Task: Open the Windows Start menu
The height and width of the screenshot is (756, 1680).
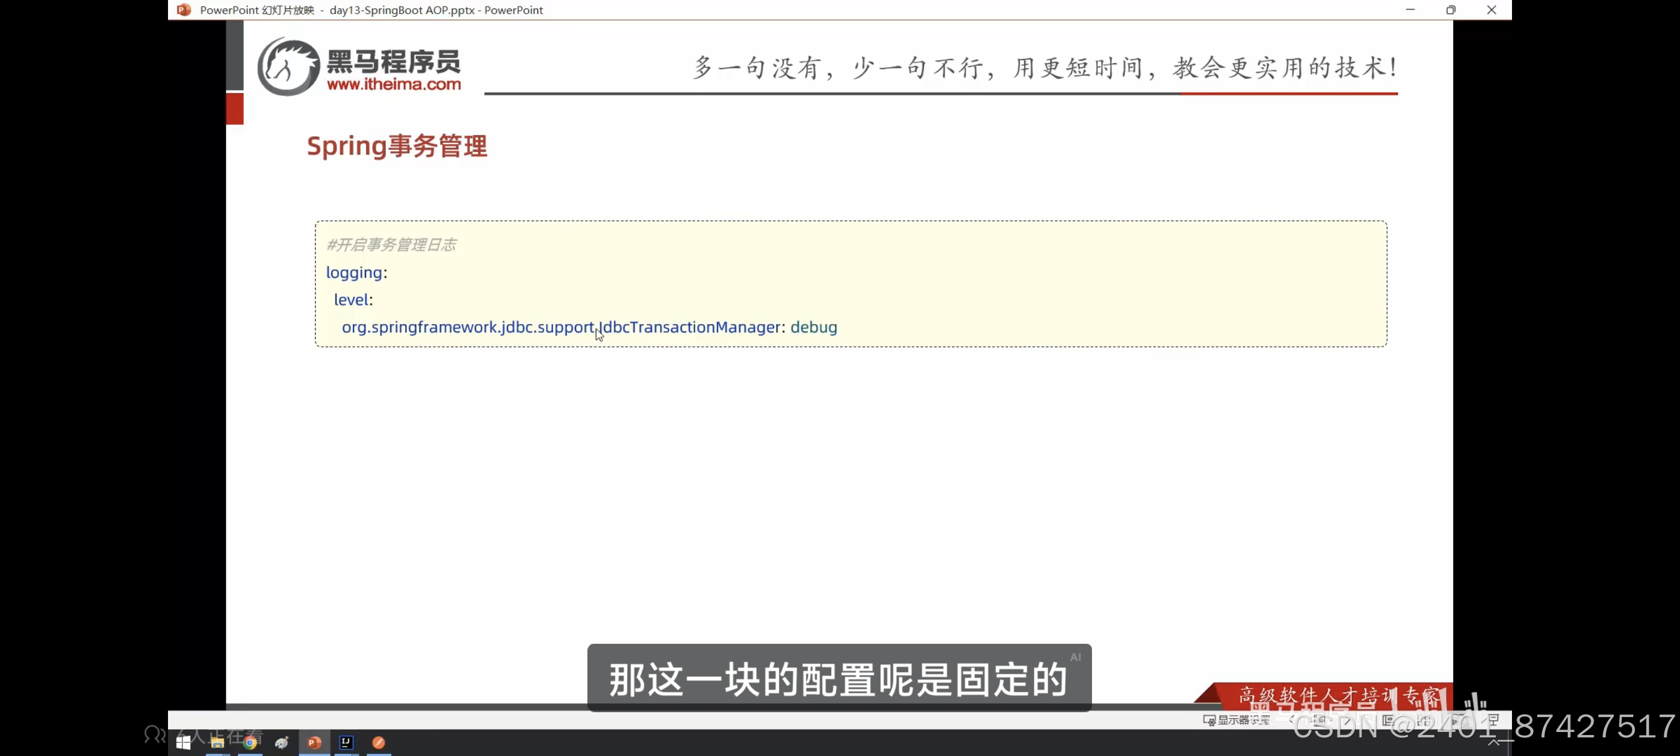Action: click(x=183, y=742)
